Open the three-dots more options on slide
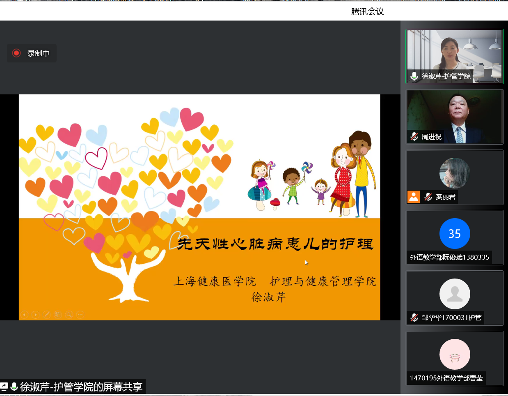Viewport: 508px width, 396px height. point(80,315)
